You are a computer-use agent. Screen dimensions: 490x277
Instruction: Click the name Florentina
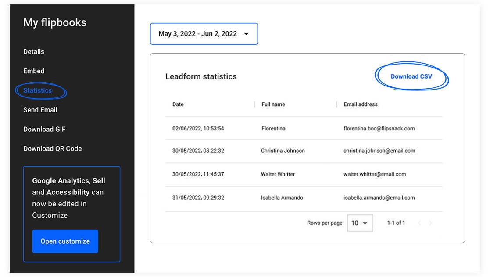[x=273, y=128]
